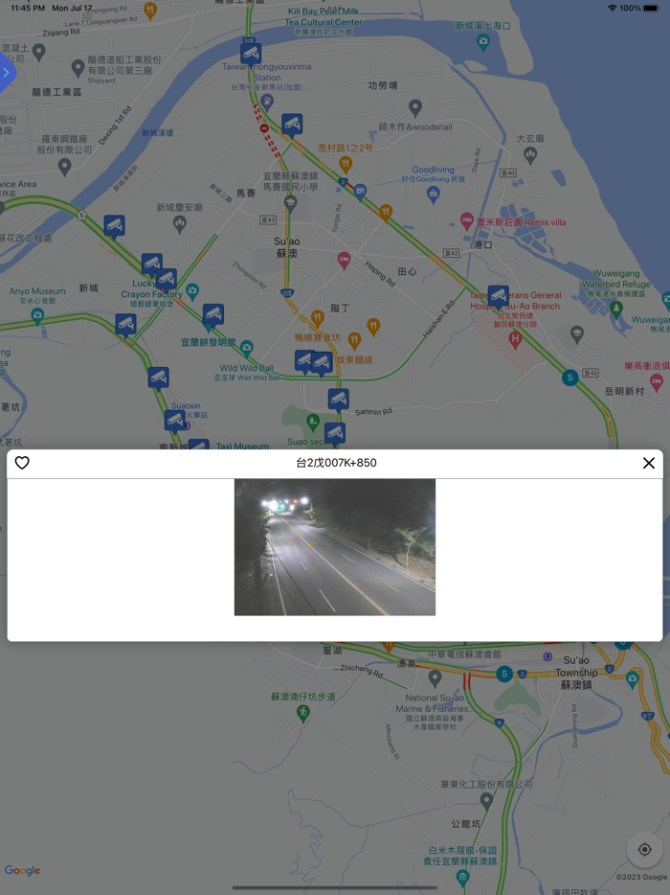Tap the Su'ao Township 蘇澳鎮 label

pyautogui.click(x=576, y=673)
